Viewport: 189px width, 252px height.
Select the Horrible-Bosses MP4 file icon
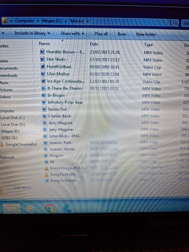coord(42,52)
